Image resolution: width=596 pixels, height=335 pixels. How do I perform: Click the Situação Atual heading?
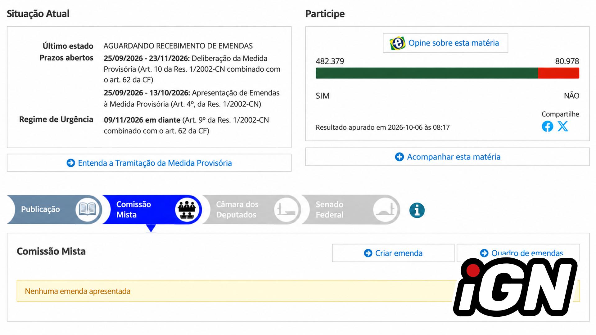(x=38, y=14)
